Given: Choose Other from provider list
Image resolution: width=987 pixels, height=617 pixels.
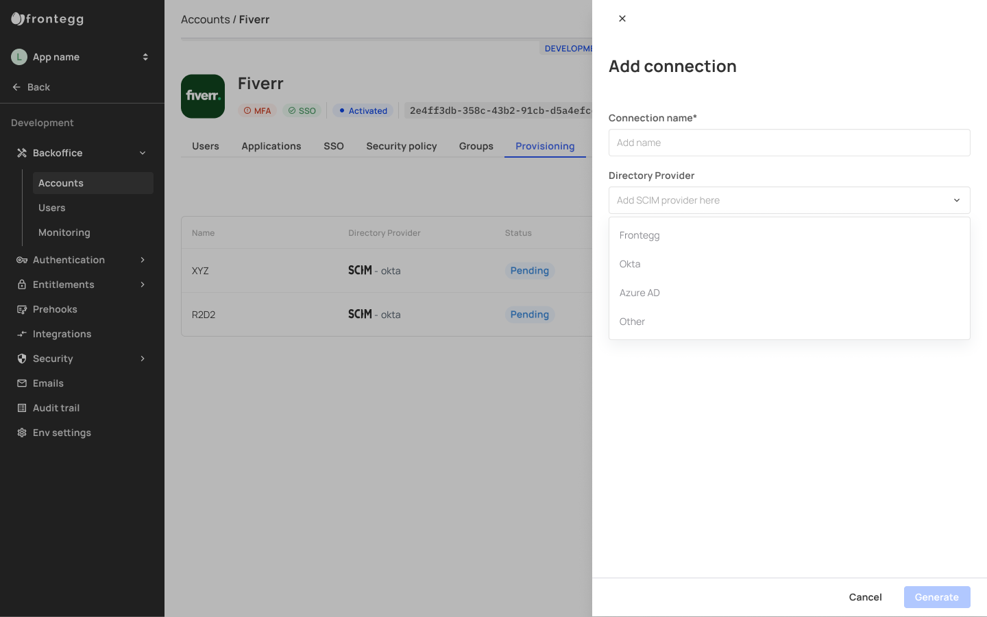Looking at the screenshot, I should [x=790, y=322].
